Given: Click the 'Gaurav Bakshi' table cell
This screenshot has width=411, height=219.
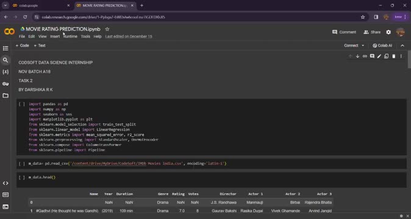Looking at the screenshot, I should (x=224, y=210).
